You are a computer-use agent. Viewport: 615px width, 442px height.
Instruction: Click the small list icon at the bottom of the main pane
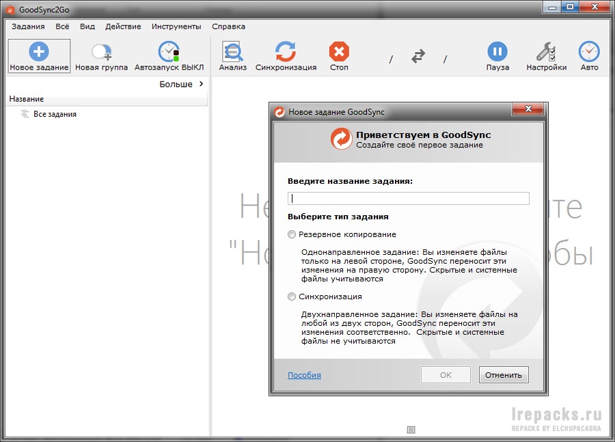(x=411, y=430)
